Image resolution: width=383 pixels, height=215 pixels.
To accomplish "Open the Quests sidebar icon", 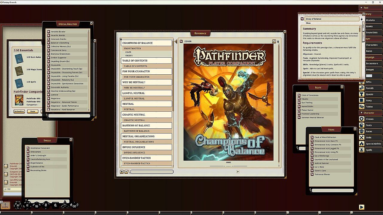I will (x=361, y=94).
